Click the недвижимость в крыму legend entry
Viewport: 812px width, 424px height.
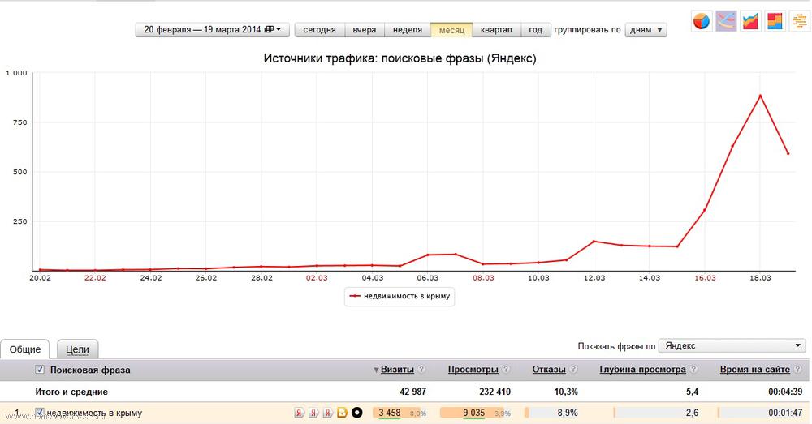pos(400,296)
